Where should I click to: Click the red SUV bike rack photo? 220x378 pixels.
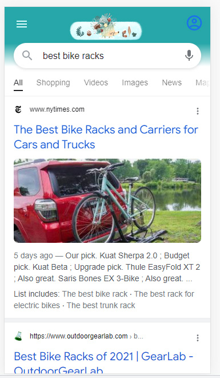coord(107,200)
